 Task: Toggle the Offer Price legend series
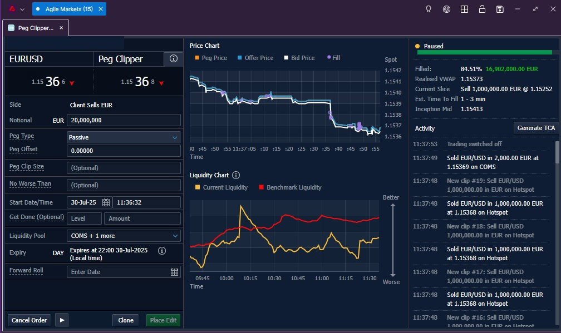coord(255,58)
